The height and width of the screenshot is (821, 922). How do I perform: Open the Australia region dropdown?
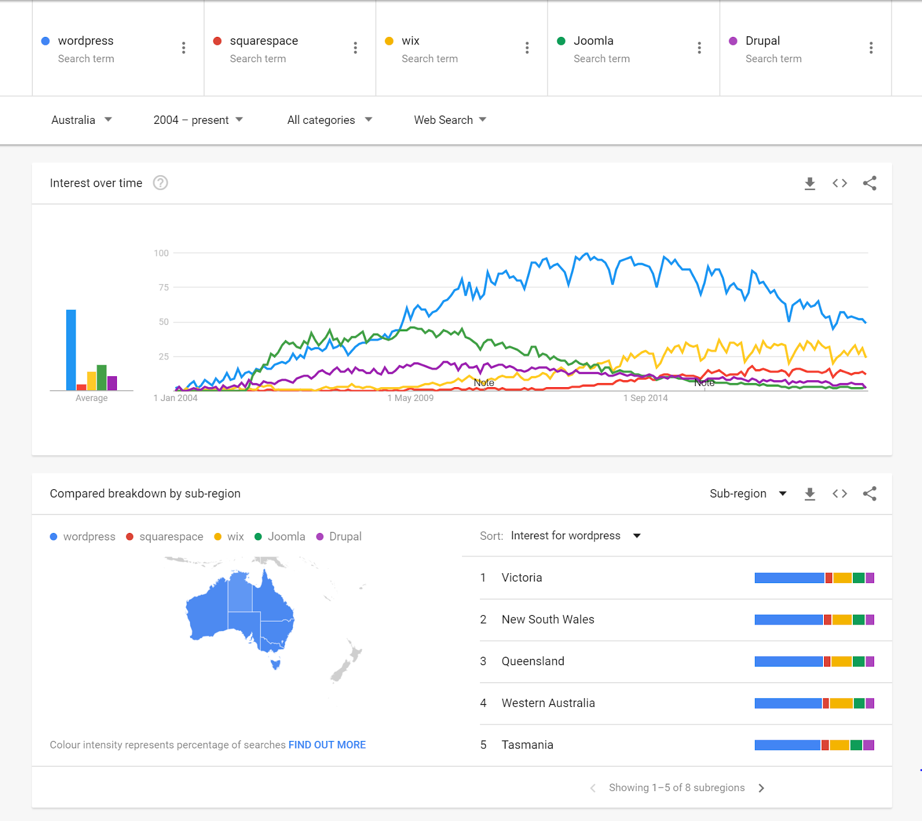pyautogui.click(x=81, y=120)
